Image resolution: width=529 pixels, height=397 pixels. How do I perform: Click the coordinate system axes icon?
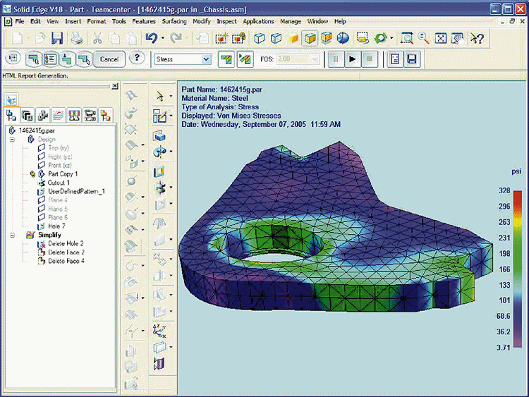[x=159, y=331]
